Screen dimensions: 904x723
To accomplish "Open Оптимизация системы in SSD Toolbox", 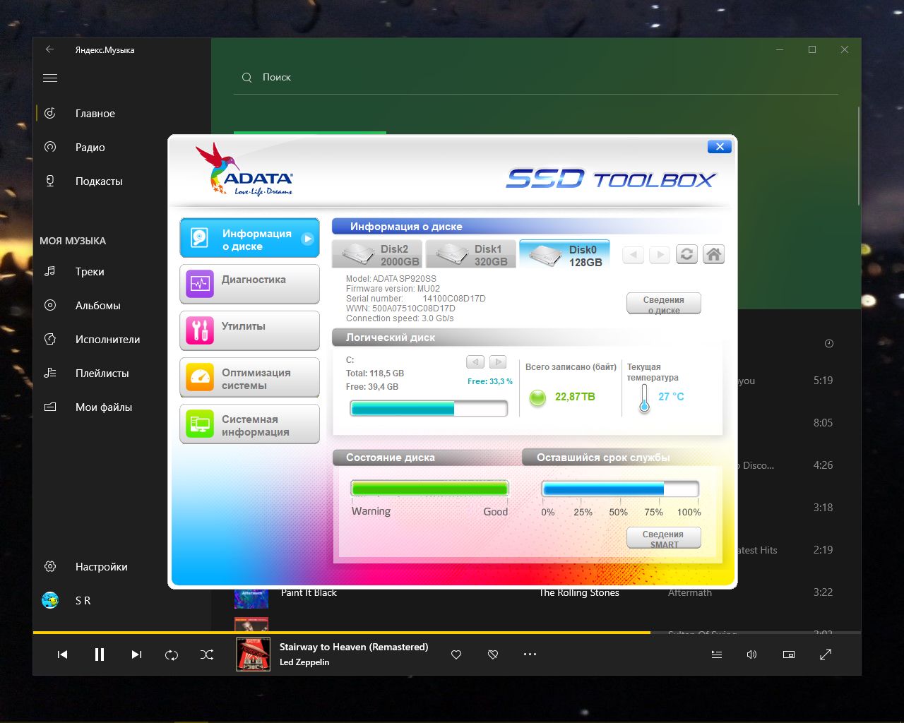I will tap(249, 378).
